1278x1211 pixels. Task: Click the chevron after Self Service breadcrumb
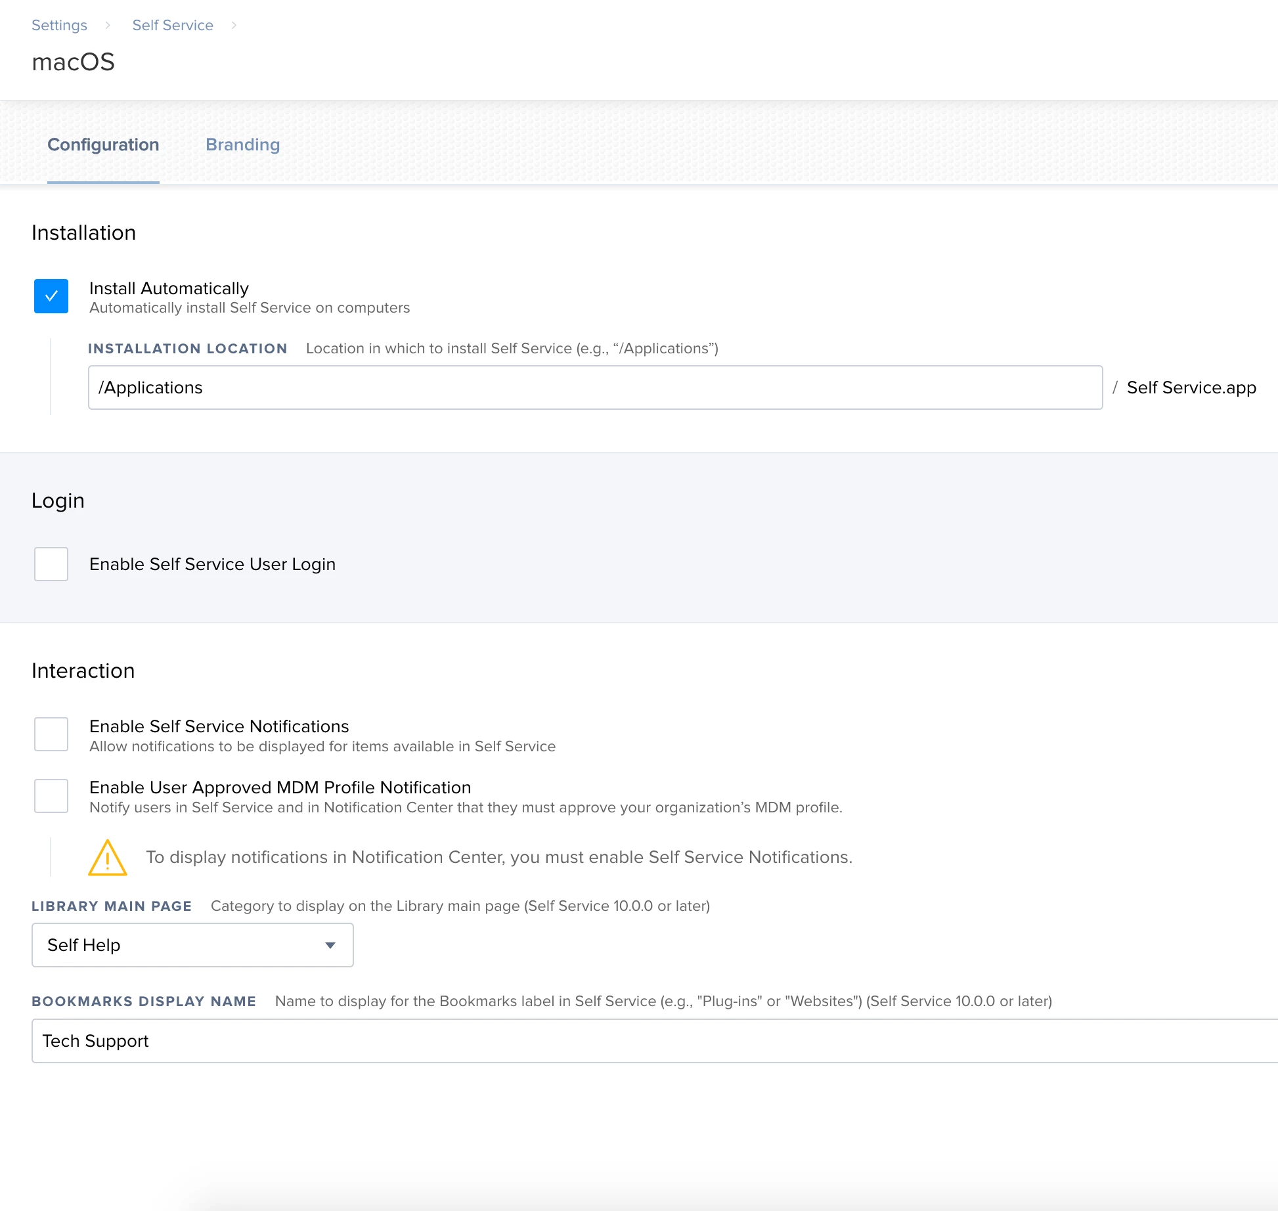coord(234,25)
